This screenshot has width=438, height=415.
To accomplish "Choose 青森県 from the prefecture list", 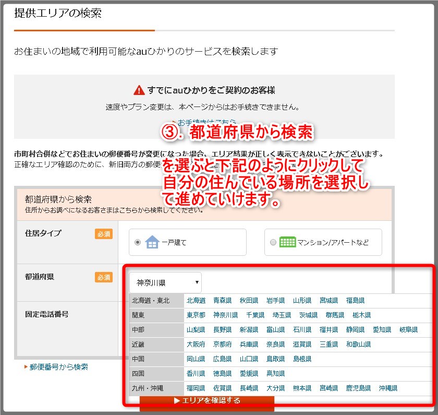I will pyautogui.click(x=222, y=300).
